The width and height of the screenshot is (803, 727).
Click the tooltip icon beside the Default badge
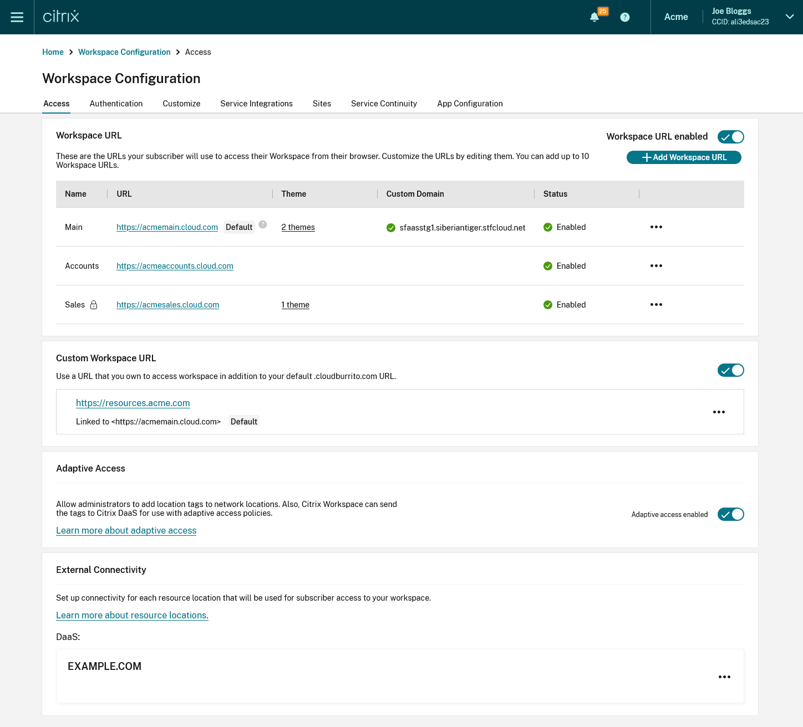click(x=263, y=224)
